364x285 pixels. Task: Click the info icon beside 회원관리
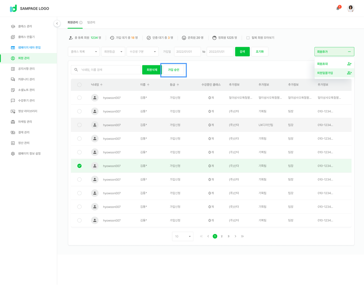pos(81,22)
